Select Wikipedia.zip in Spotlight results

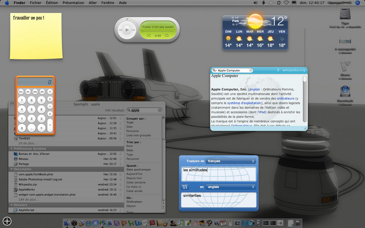[66, 184]
